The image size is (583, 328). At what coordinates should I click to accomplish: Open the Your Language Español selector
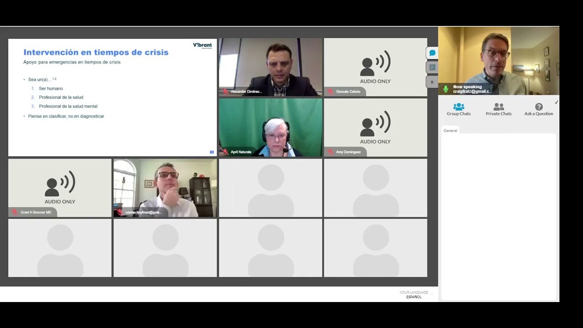click(415, 294)
